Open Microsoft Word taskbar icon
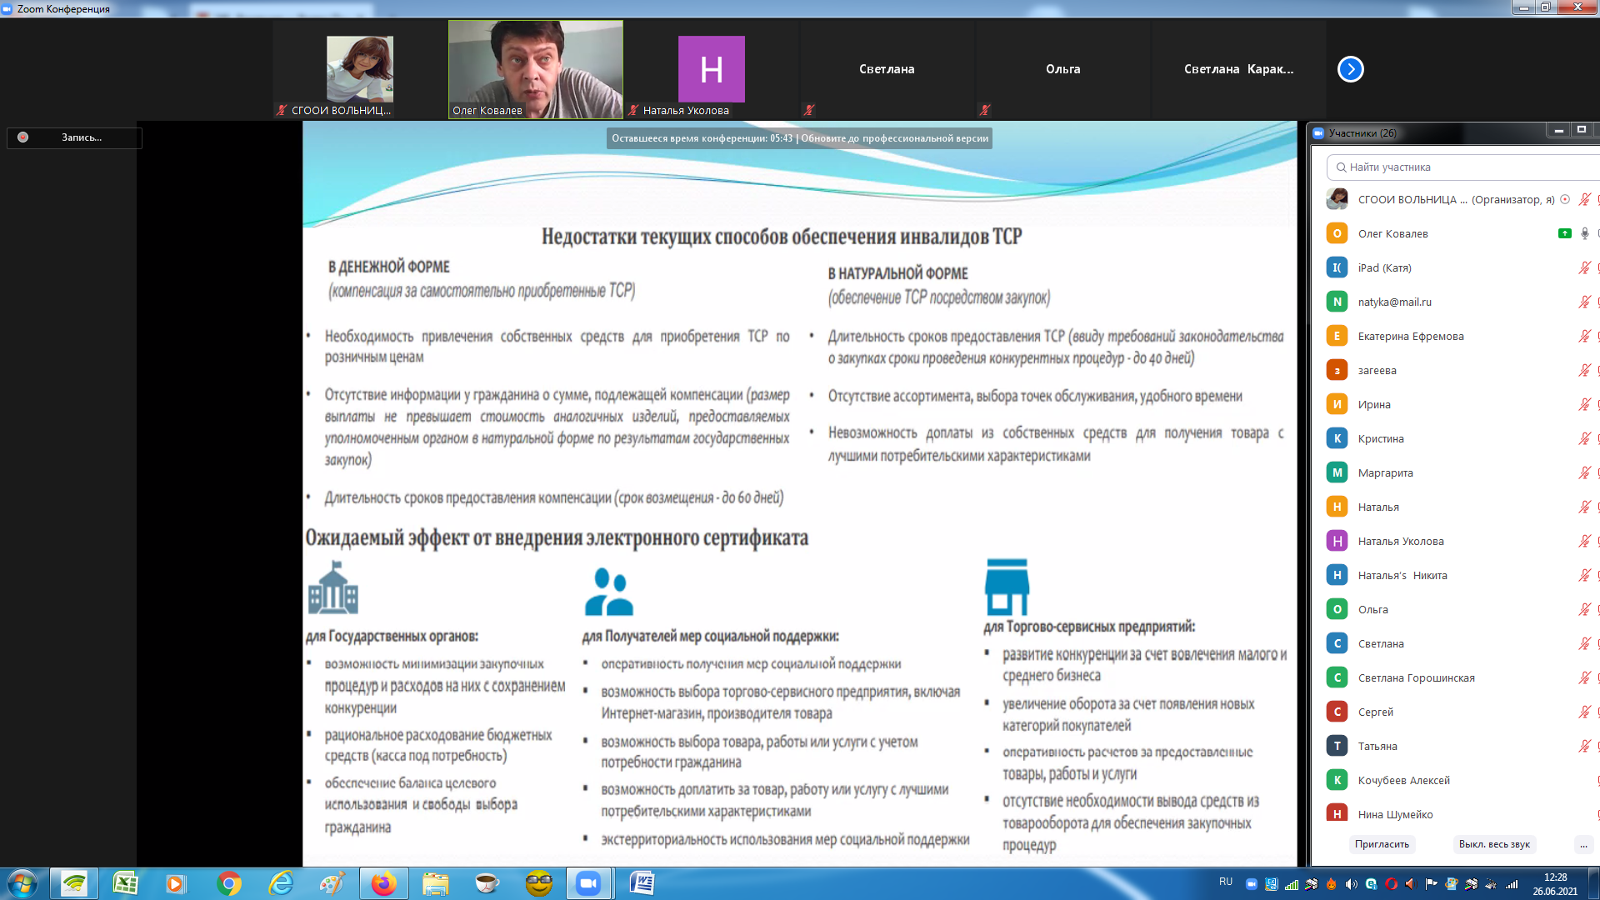This screenshot has width=1600, height=900. point(642,883)
